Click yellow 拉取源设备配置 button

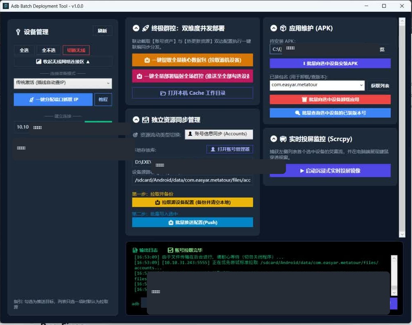click(193, 203)
